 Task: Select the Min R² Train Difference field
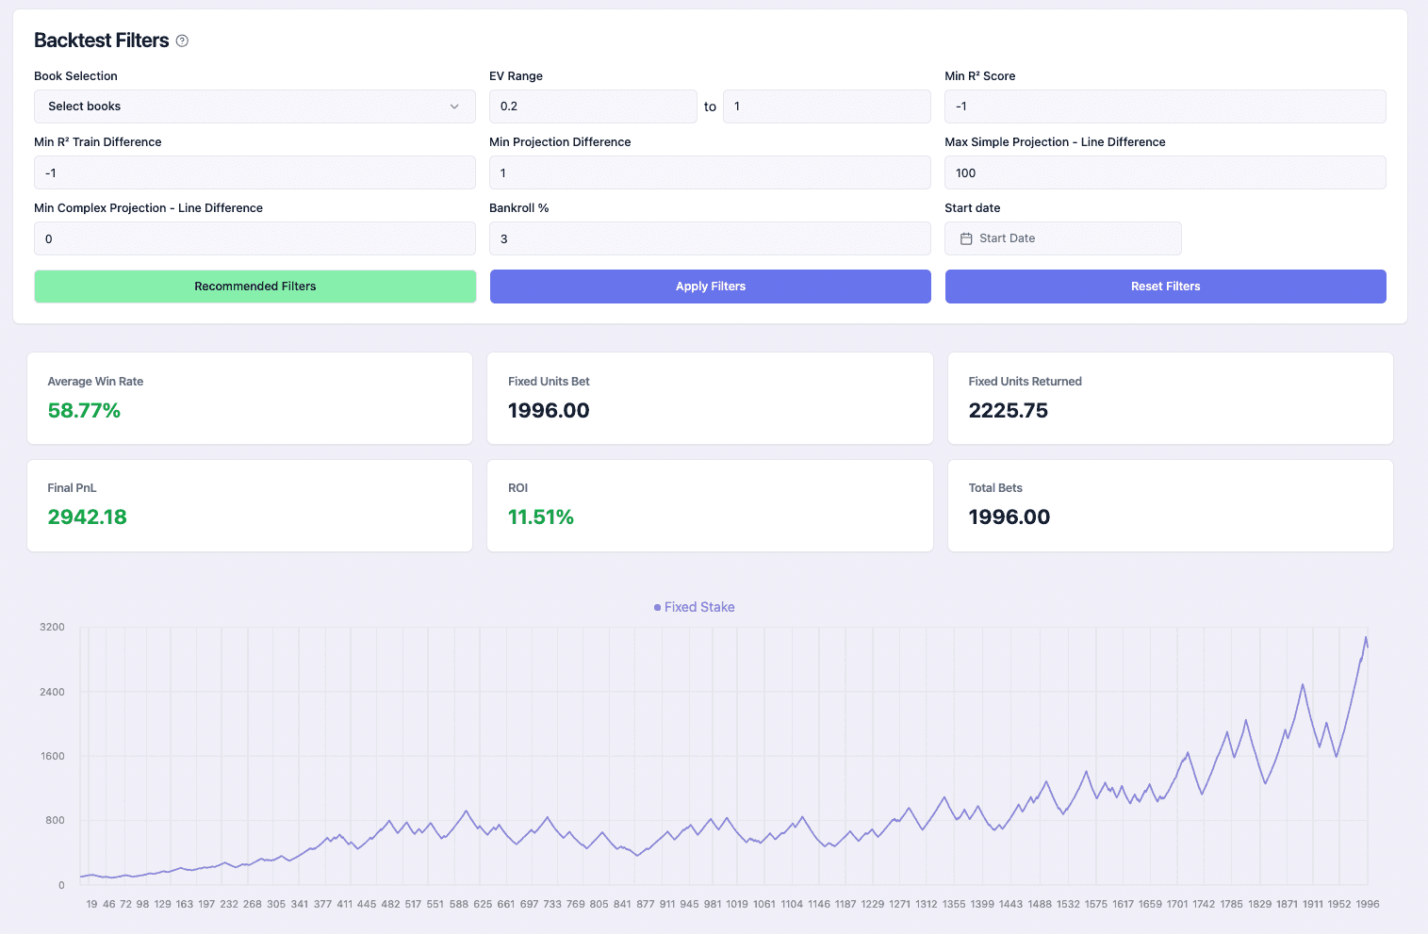(254, 172)
